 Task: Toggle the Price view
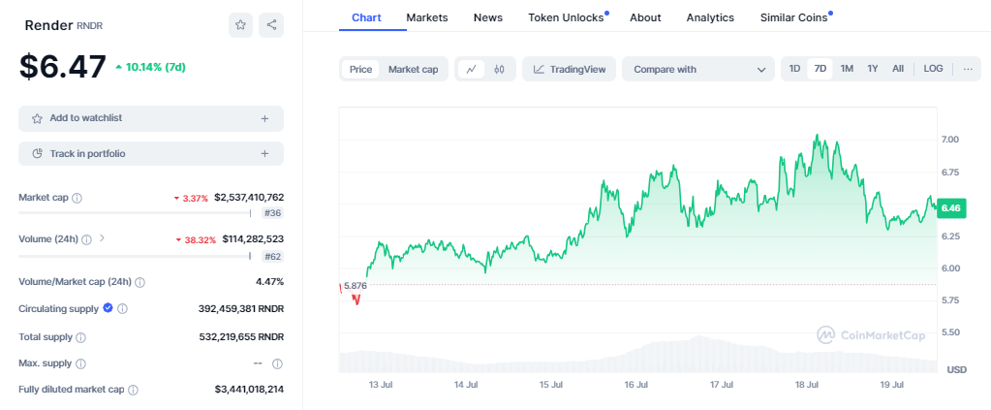click(x=361, y=70)
